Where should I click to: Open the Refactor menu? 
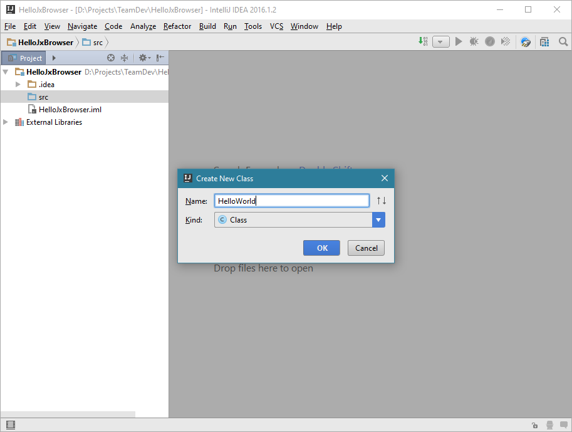coord(177,26)
